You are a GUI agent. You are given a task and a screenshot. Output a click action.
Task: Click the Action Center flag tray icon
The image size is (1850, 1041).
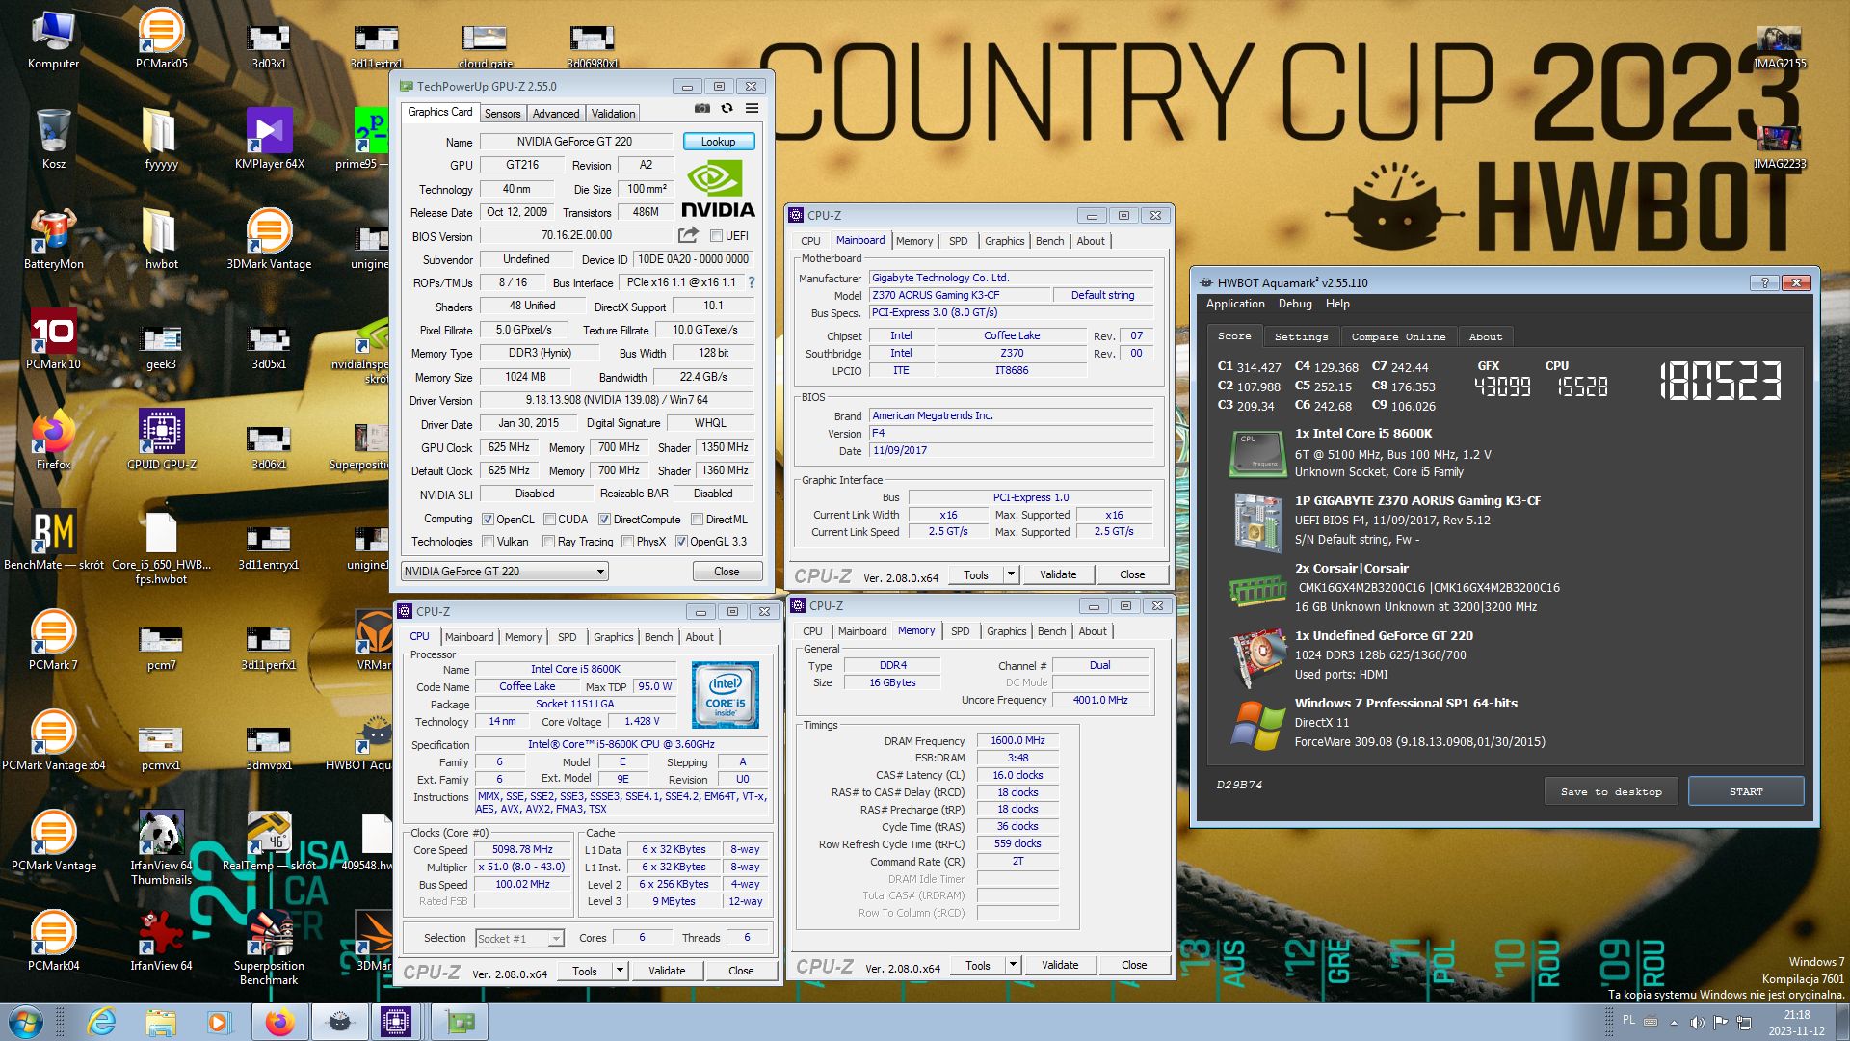point(1720,1022)
